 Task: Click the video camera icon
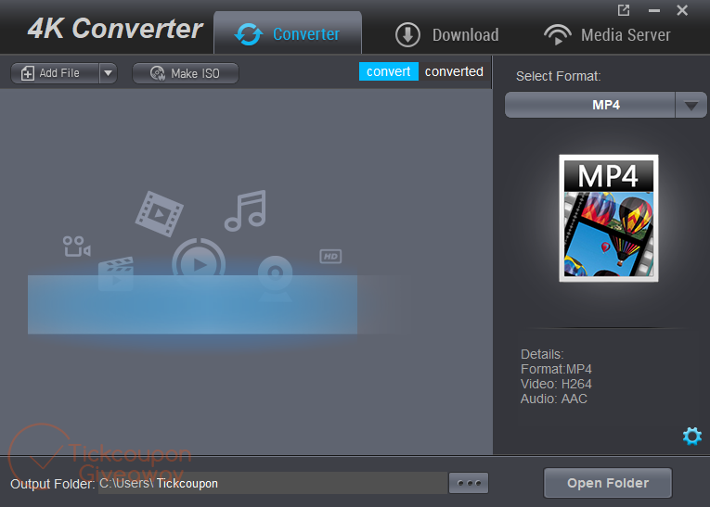pos(76,246)
